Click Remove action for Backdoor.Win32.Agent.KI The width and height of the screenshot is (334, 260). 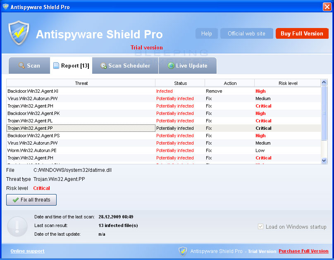(214, 91)
